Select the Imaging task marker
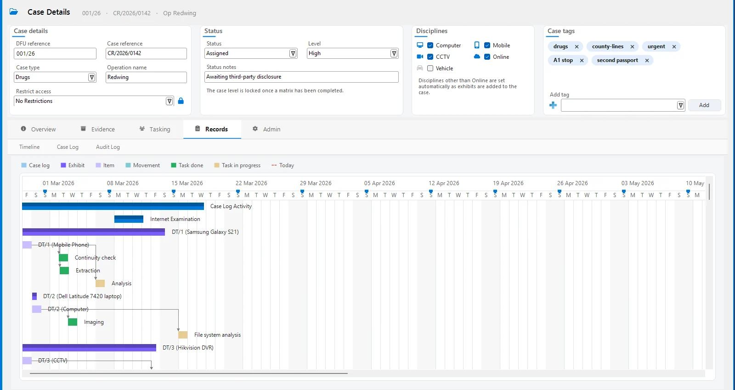 pyautogui.click(x=73, y=322)
